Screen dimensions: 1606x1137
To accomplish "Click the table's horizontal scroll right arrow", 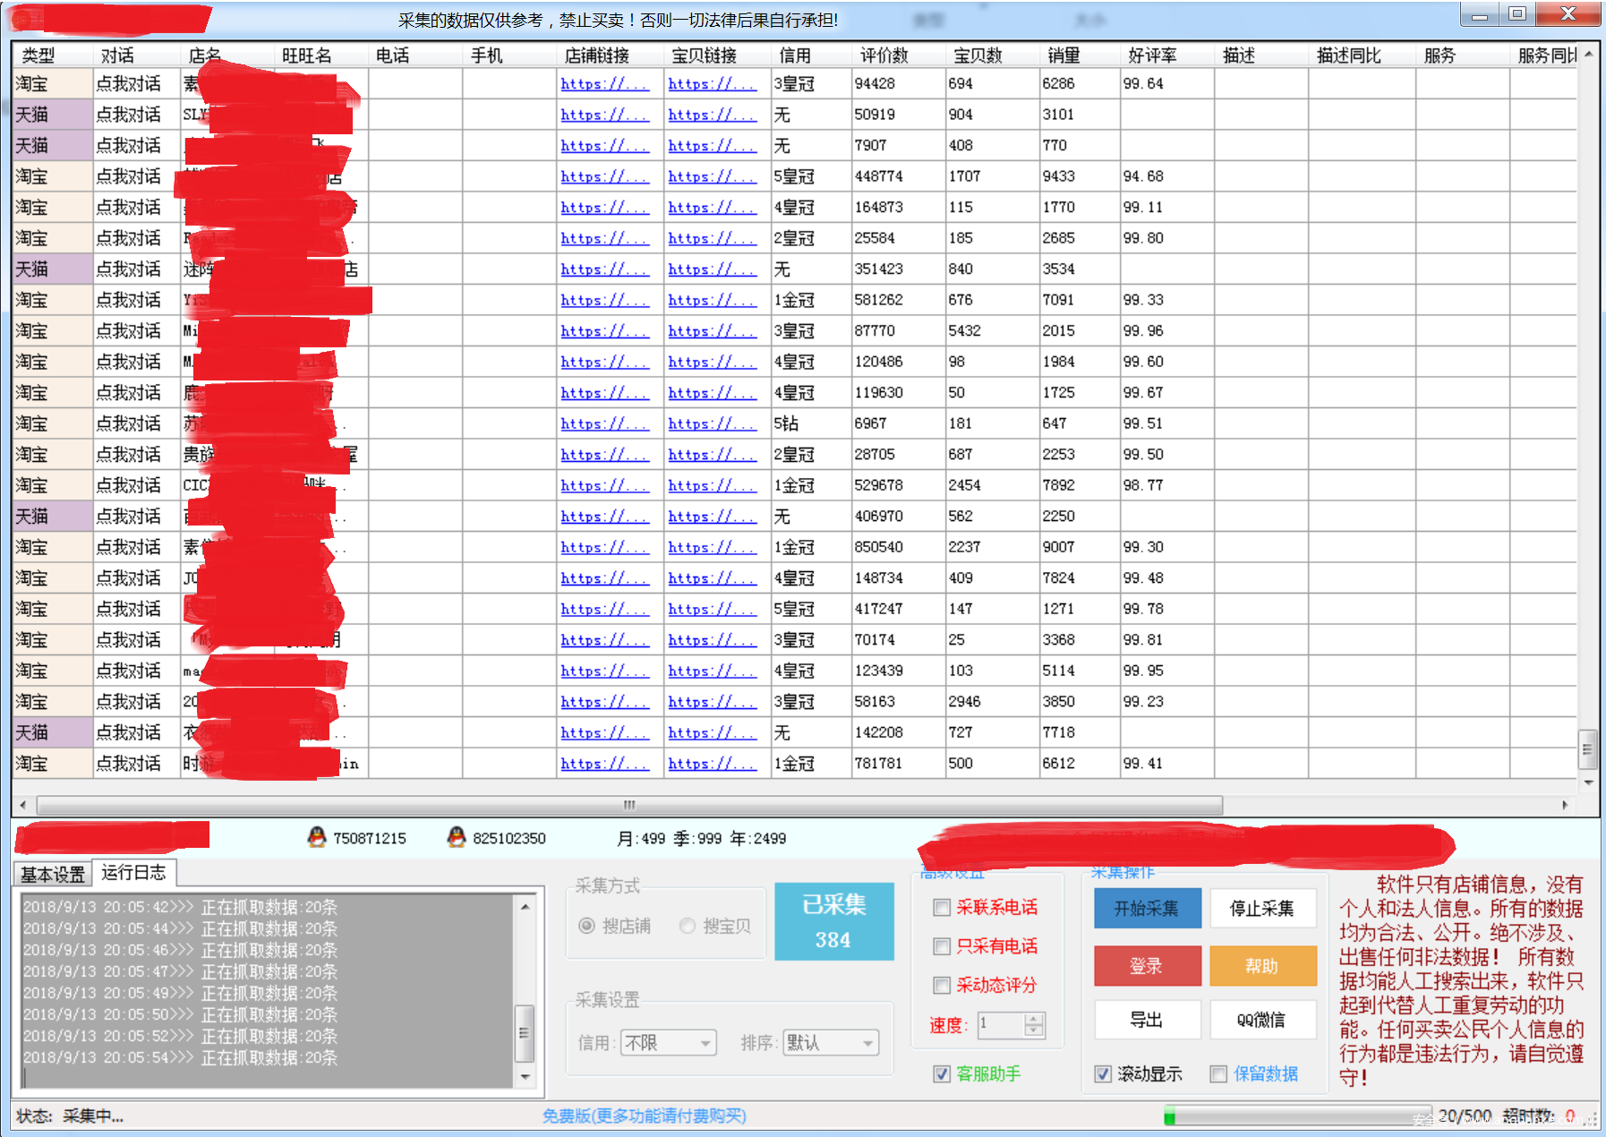I will point(1564,805).
